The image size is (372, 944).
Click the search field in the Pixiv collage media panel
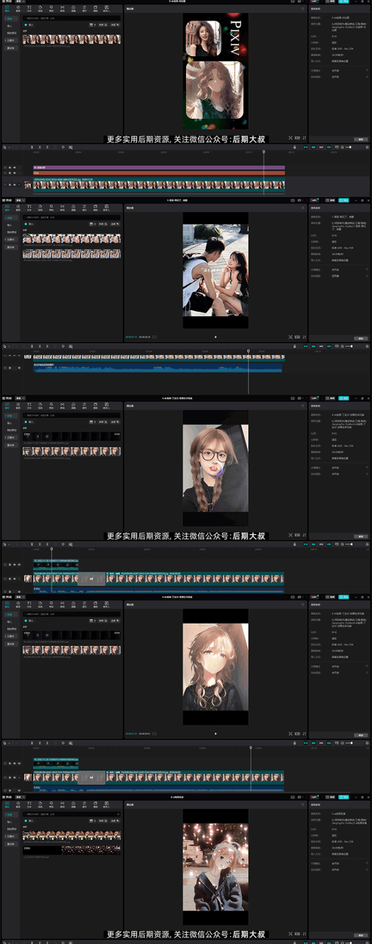[71, 18]
